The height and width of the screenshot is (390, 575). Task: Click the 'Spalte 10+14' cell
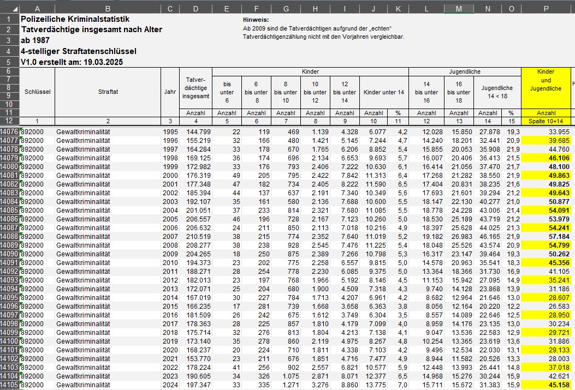(x=546, y=121)
